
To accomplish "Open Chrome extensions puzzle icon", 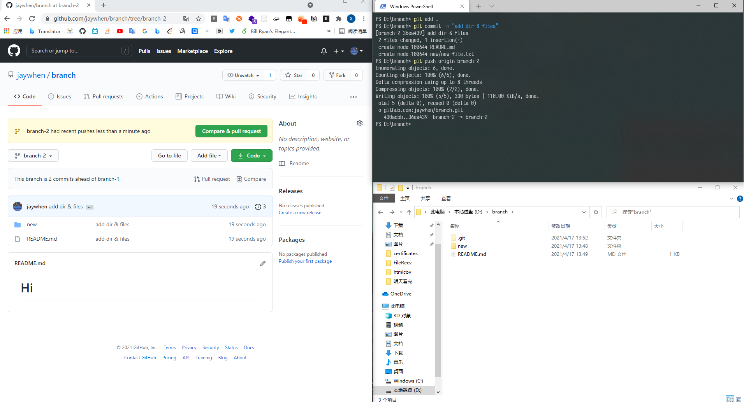I will 339,19.
